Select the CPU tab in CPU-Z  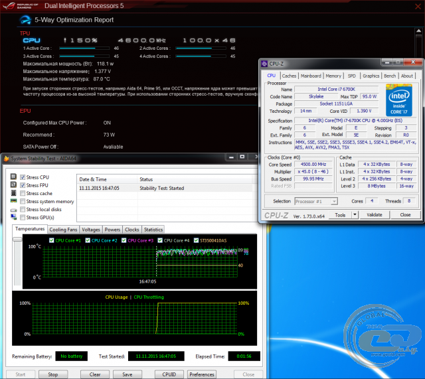272,76
